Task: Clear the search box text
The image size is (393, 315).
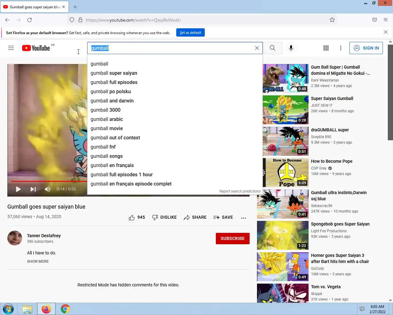Action: (x=257, y=48)
